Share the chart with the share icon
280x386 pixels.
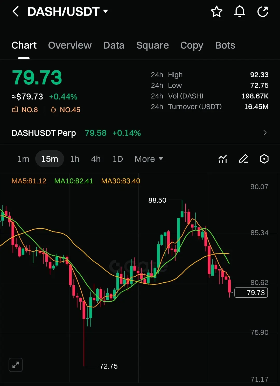click(263, 12)
